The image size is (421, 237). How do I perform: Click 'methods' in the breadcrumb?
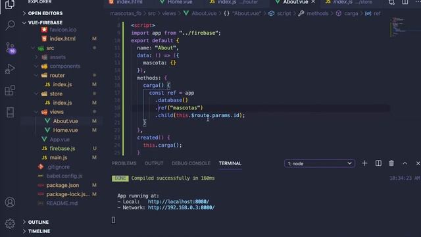pyautogui.click(x=317, y=13)
